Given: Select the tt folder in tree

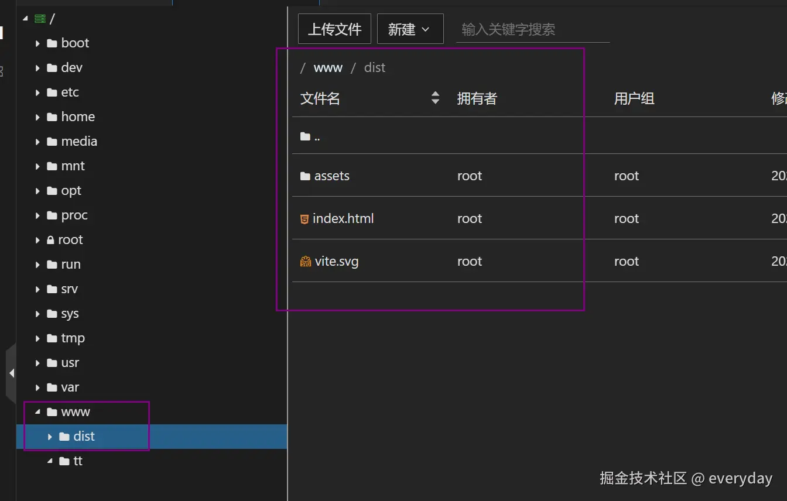Looking at the screenshot, I should click(x=78, y=461).
